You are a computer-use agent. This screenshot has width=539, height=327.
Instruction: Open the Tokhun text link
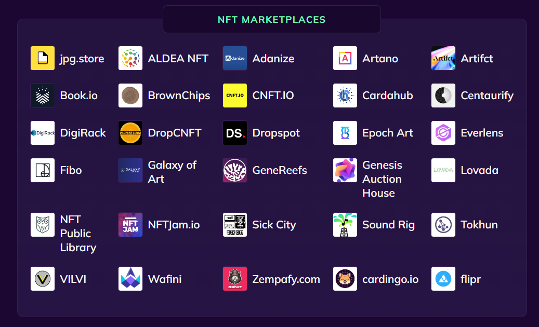[479, 225]
